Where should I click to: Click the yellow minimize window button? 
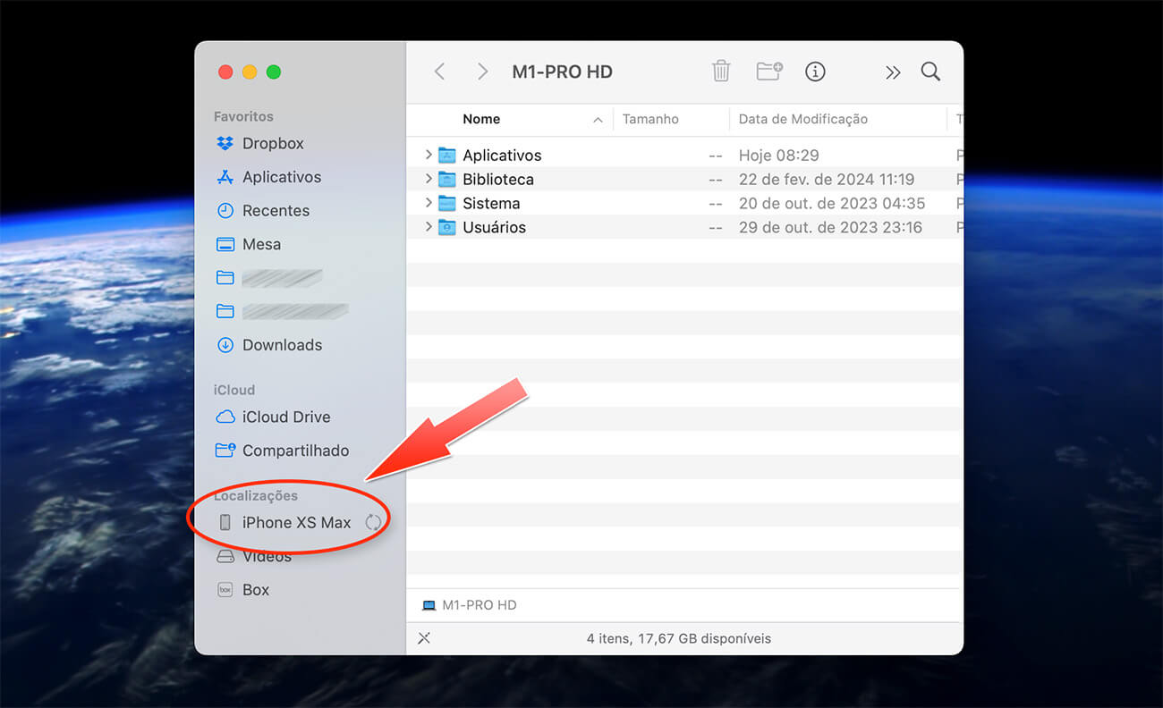[250, 72]
